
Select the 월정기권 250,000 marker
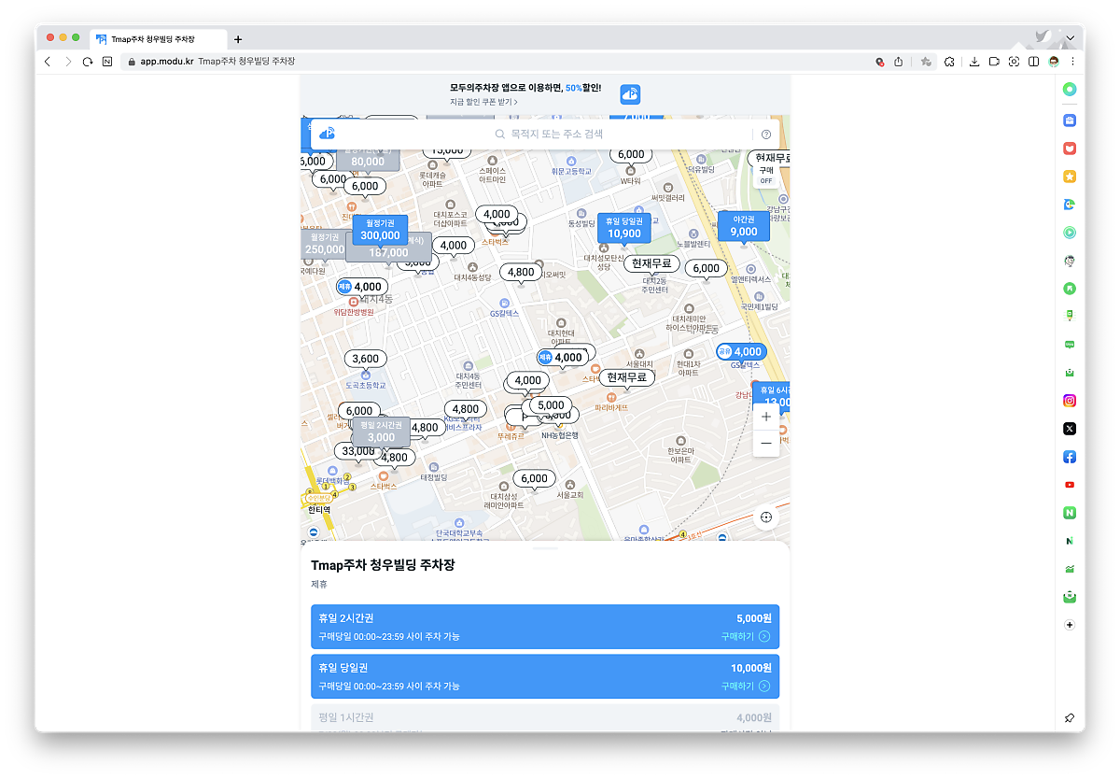pyautogui.click(x=324, y=244)
